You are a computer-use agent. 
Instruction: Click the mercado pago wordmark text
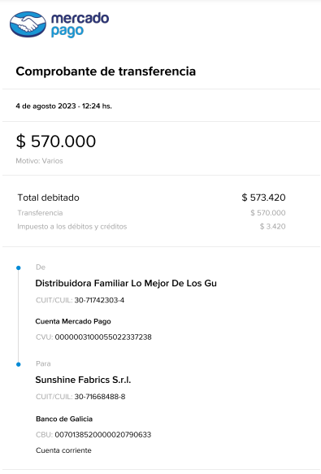coord(80,24)
